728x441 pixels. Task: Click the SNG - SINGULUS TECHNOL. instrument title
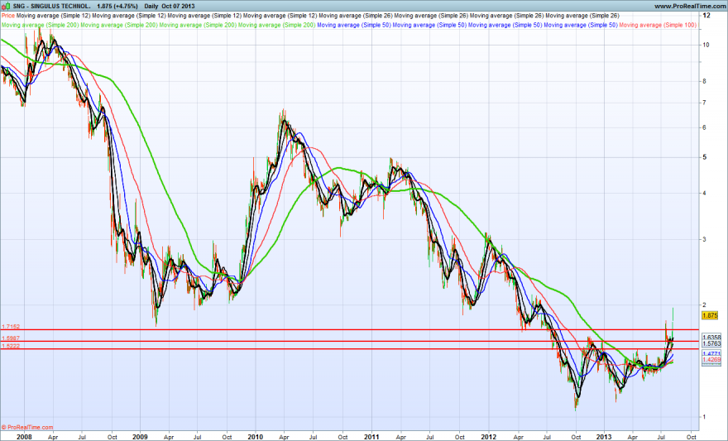click(51, 6)
